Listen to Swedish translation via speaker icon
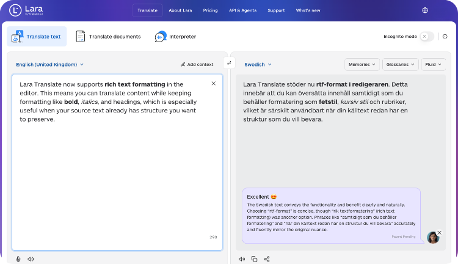458x264 pixels. [242, 259]
